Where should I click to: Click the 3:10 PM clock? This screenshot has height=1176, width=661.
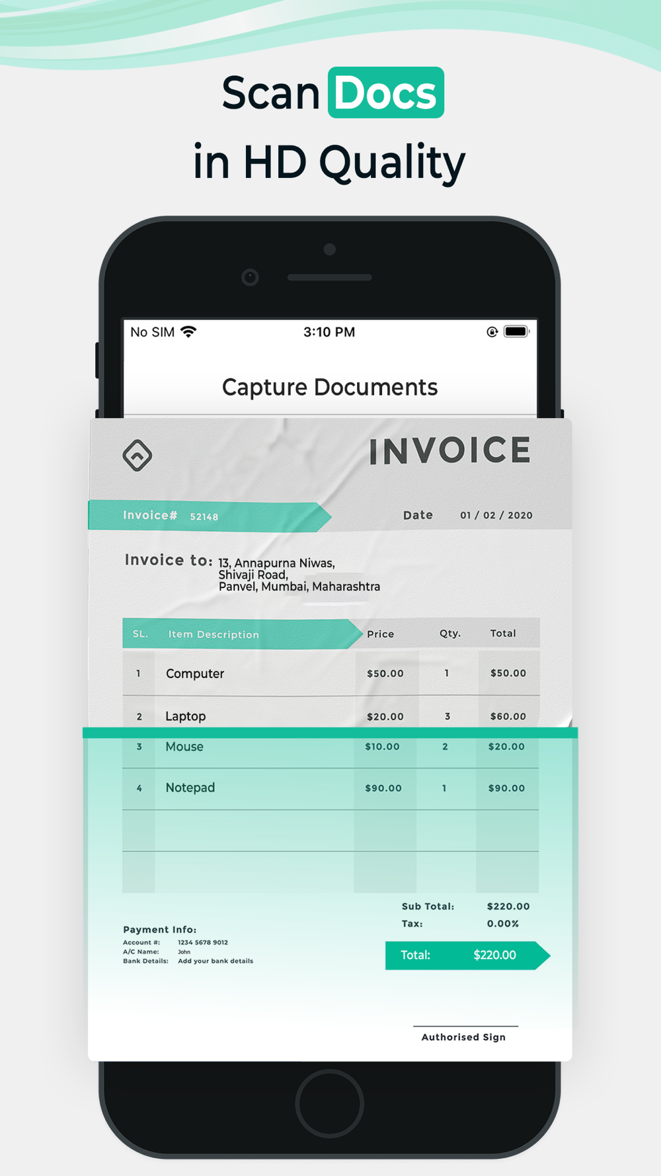click(x=329, y=332)
